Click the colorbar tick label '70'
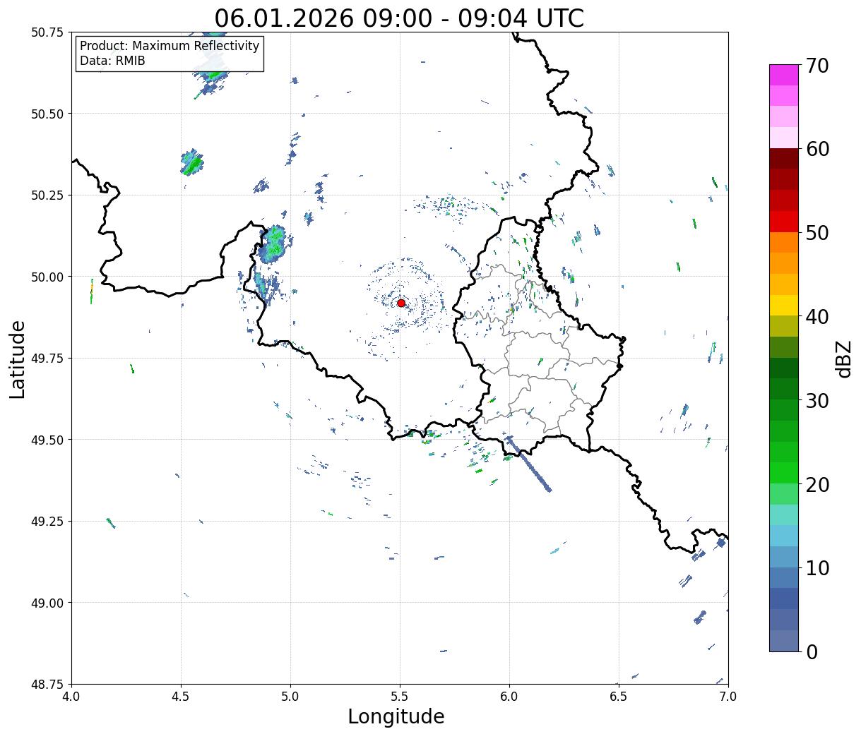 pos(817,66)
